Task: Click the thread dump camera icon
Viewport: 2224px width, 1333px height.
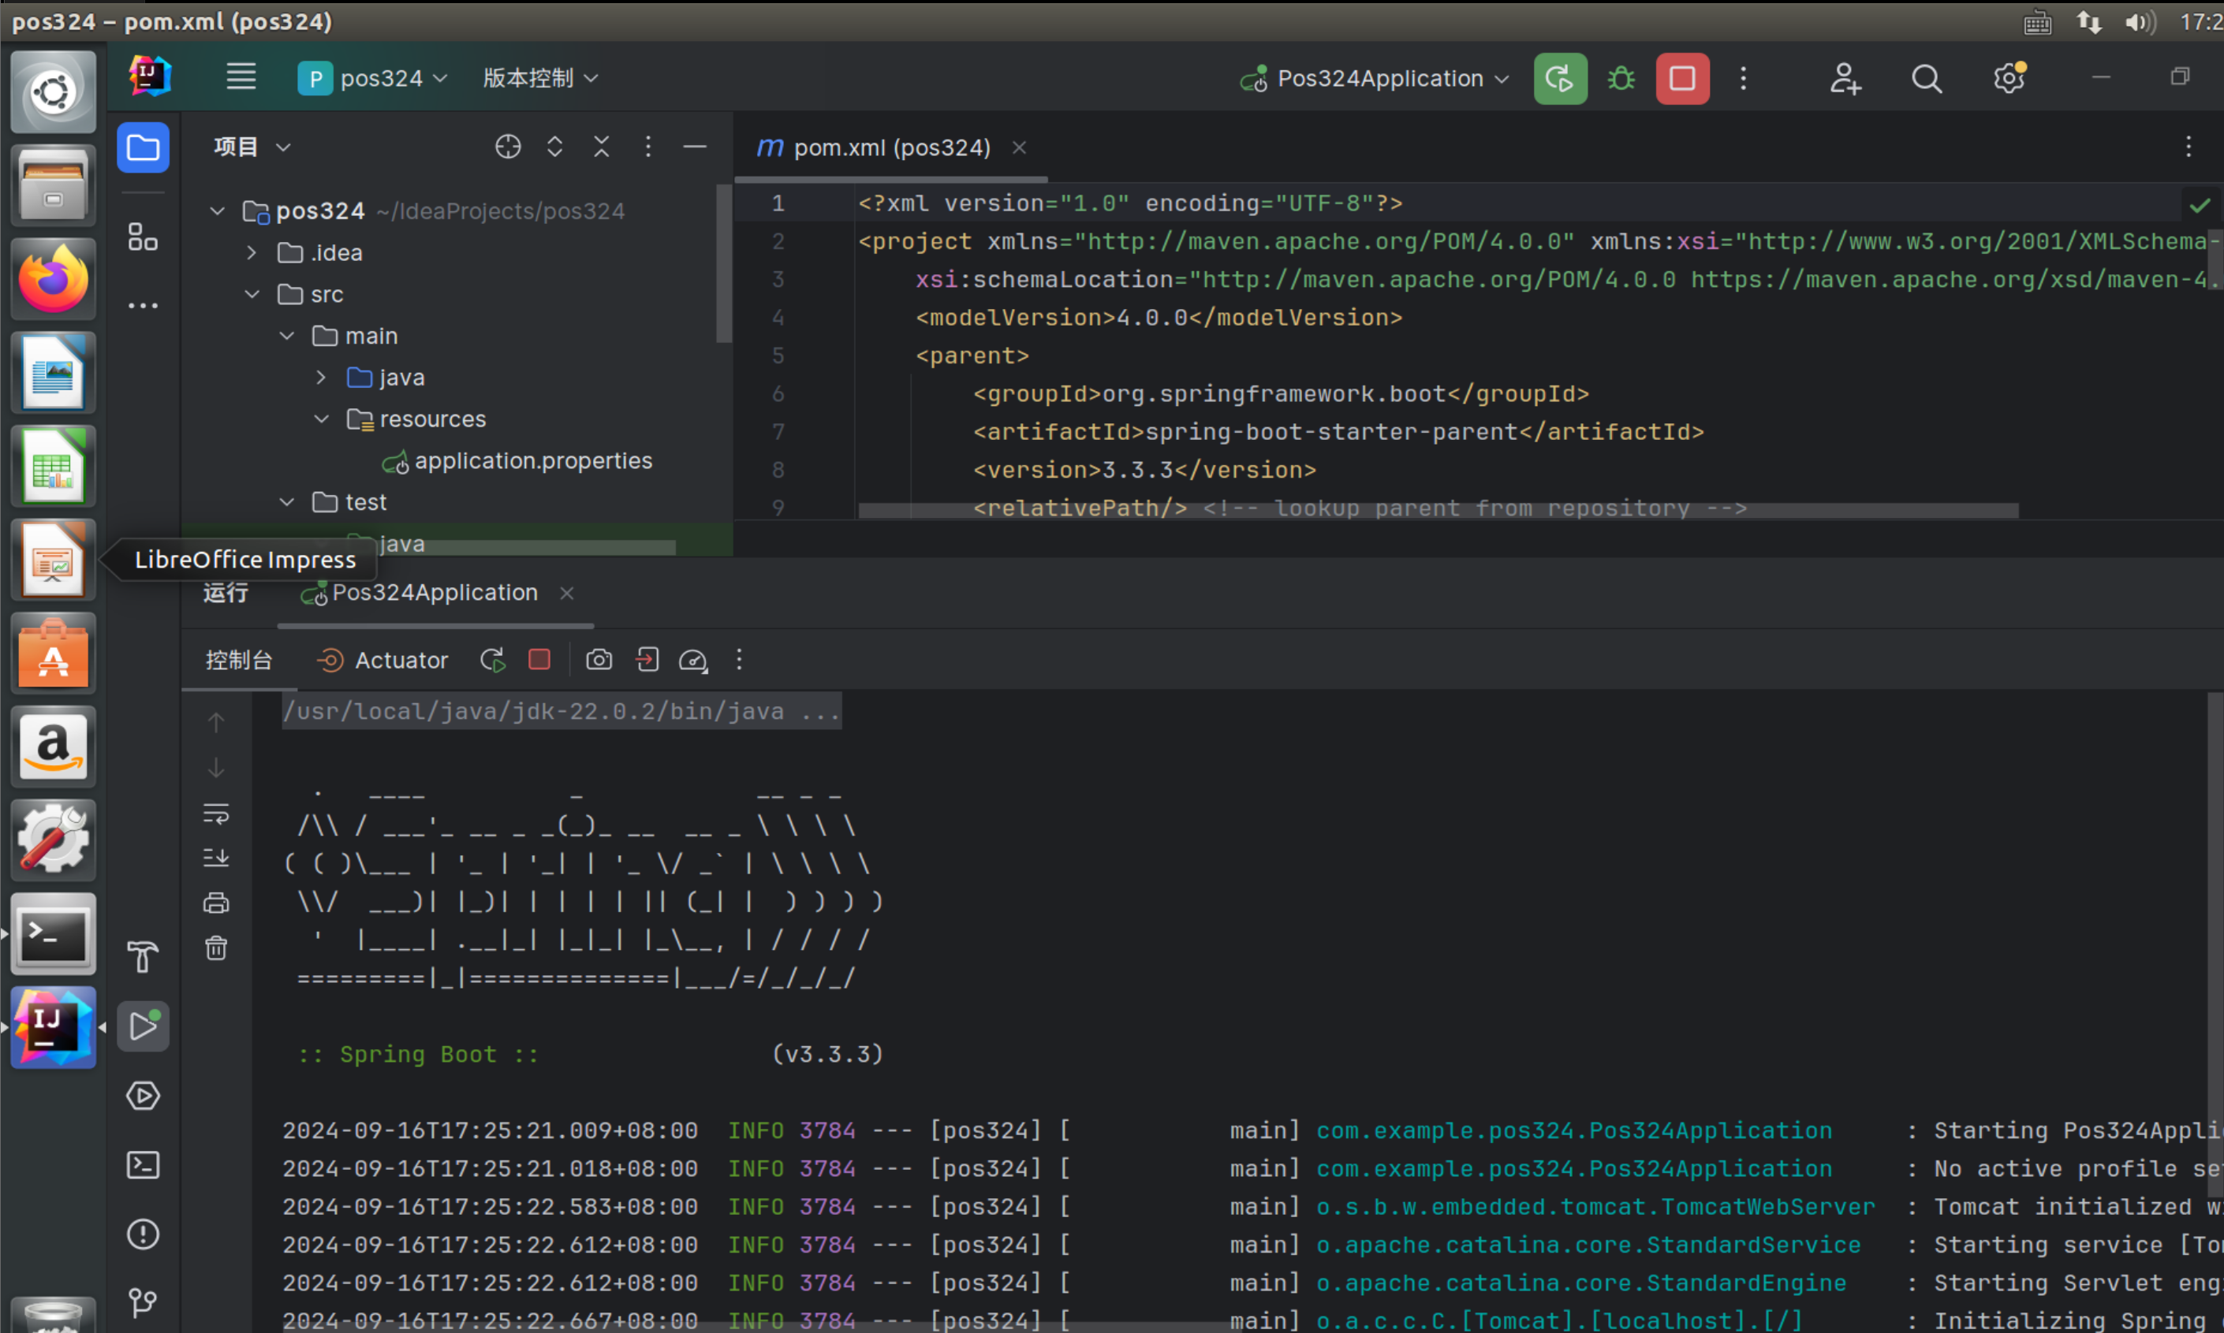Action: tap(599, 661)
